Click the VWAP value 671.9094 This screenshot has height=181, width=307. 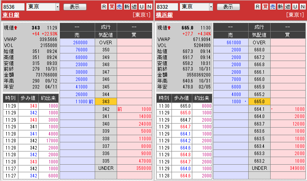[x=202, y=39]
